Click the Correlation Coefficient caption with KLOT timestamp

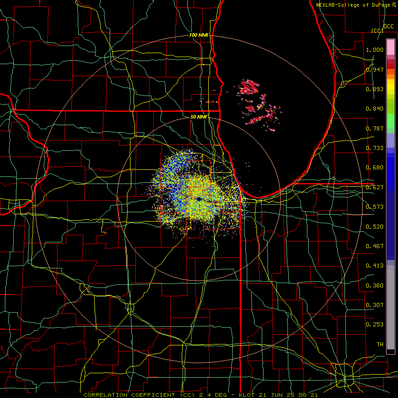point(200,395)
